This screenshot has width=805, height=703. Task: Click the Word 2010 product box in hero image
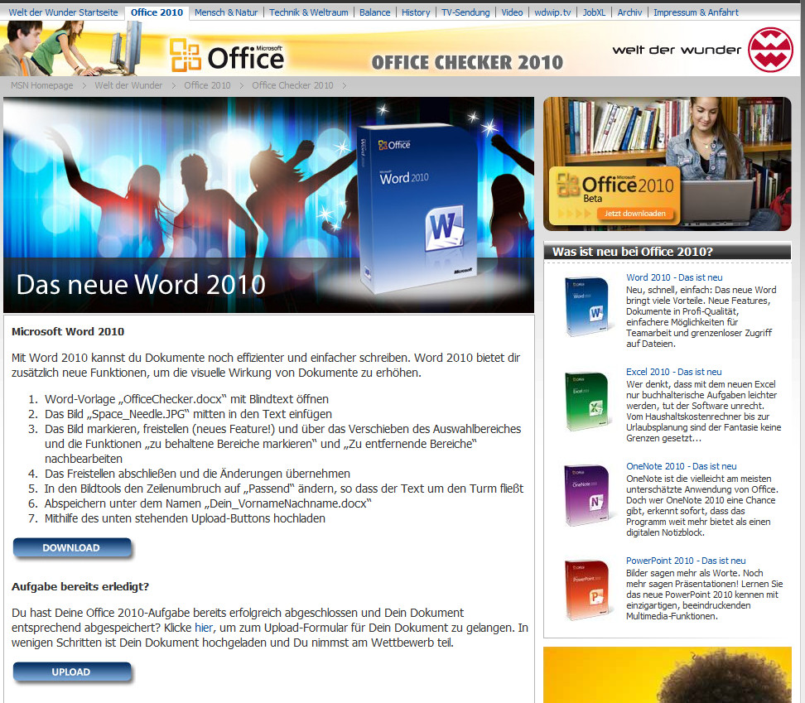point(417,209)
